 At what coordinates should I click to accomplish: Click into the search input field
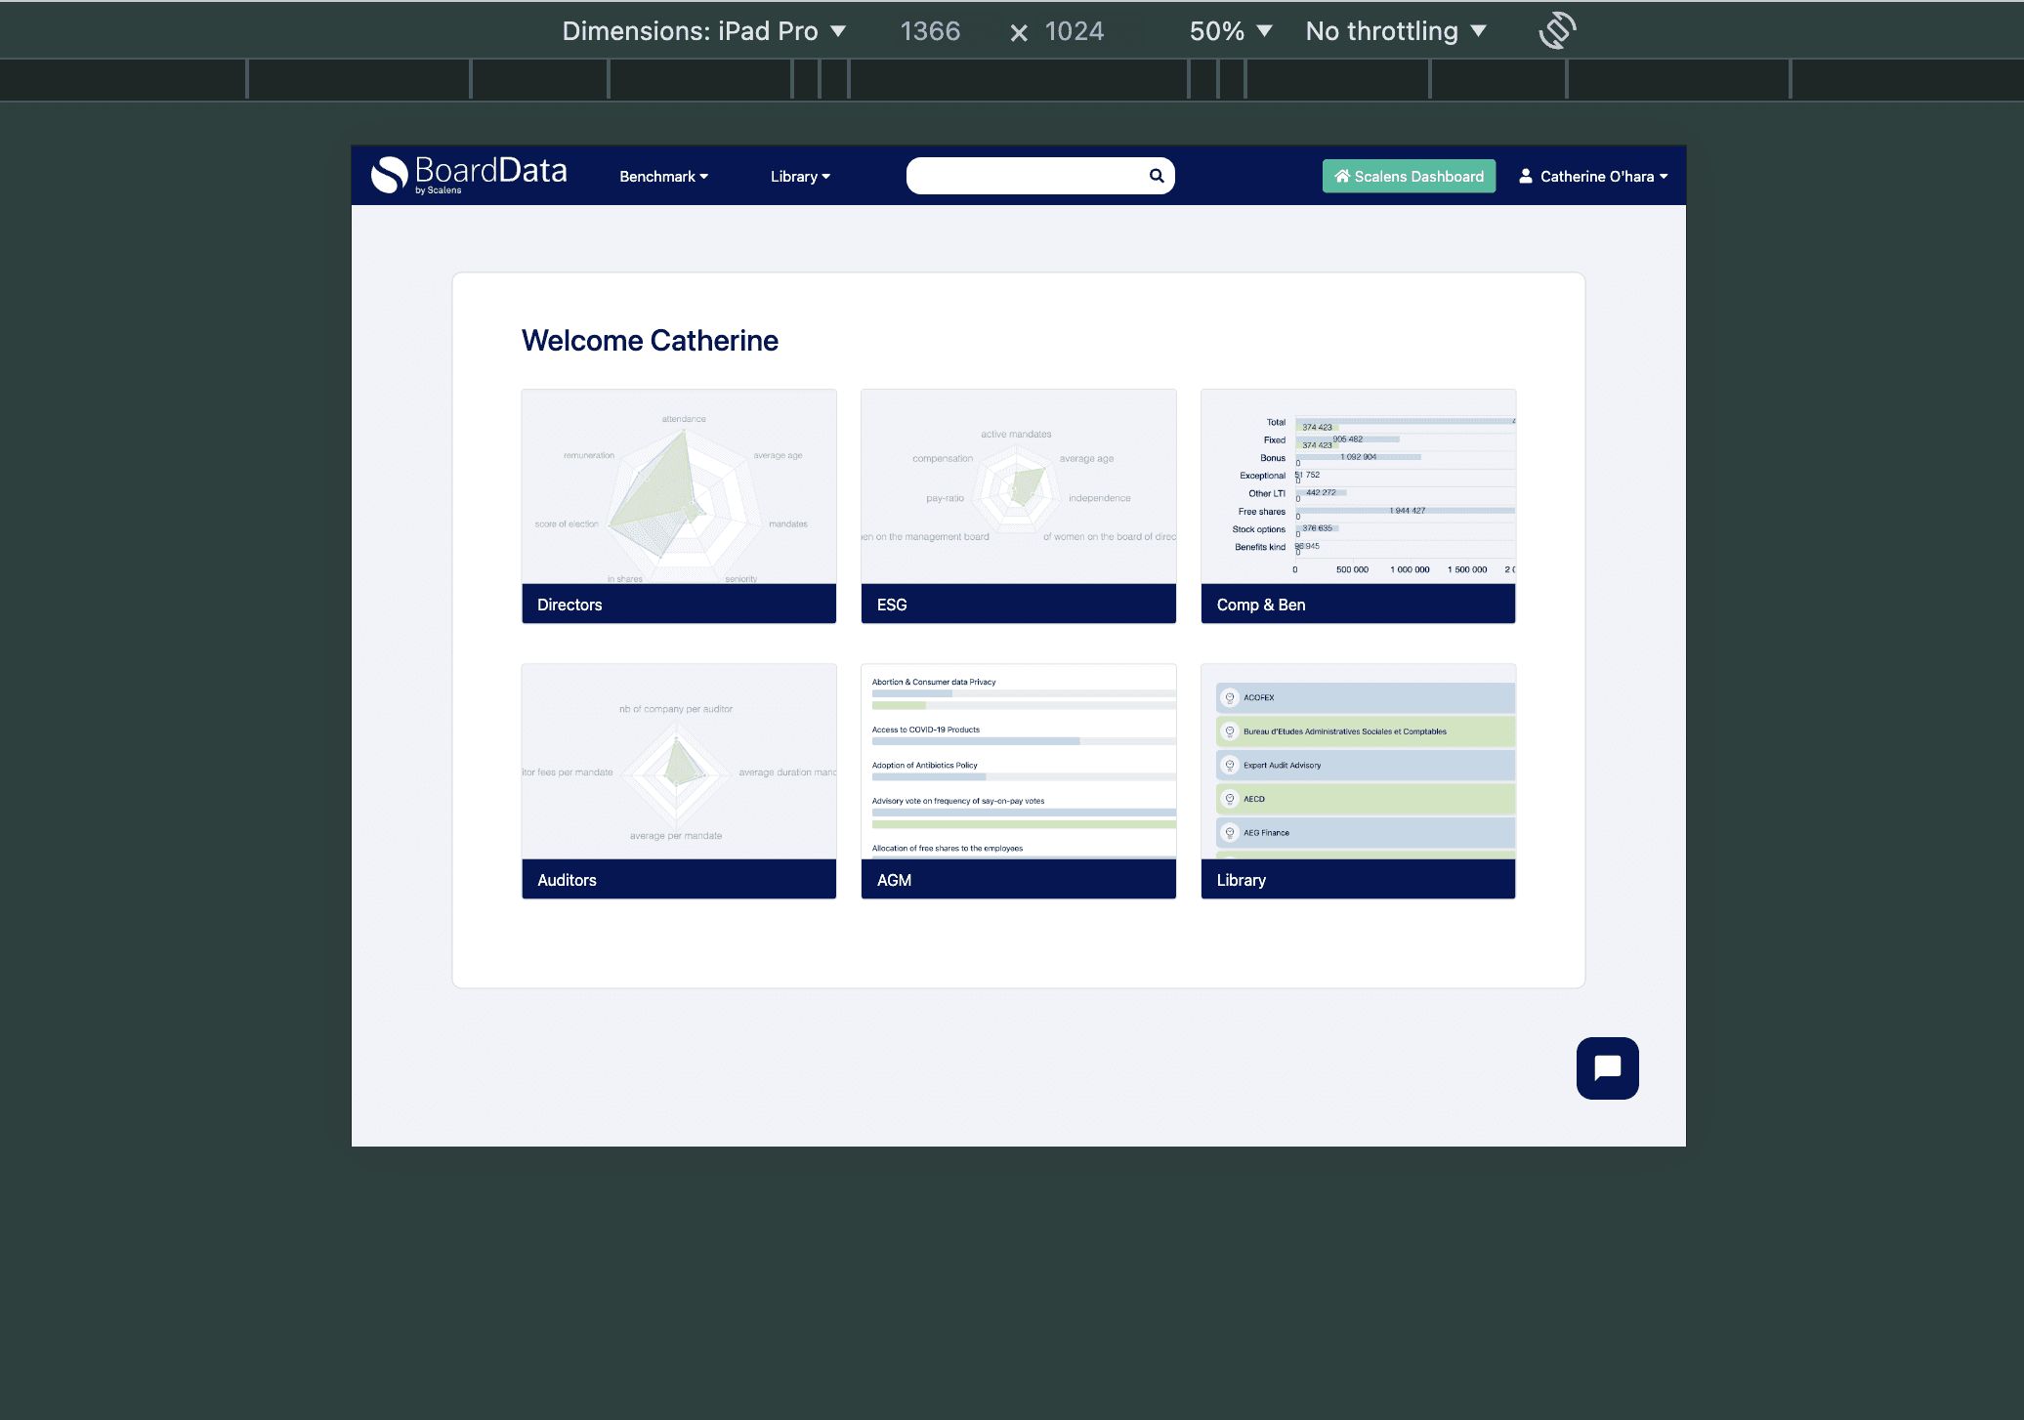(1026, 176)
